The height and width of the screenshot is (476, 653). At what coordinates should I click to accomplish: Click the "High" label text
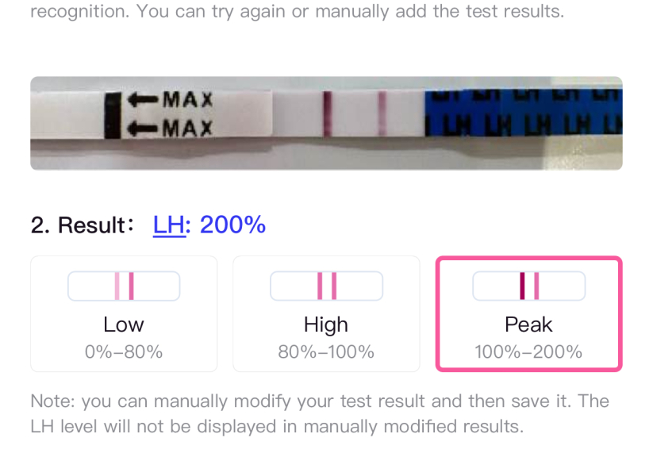point(326,324)
